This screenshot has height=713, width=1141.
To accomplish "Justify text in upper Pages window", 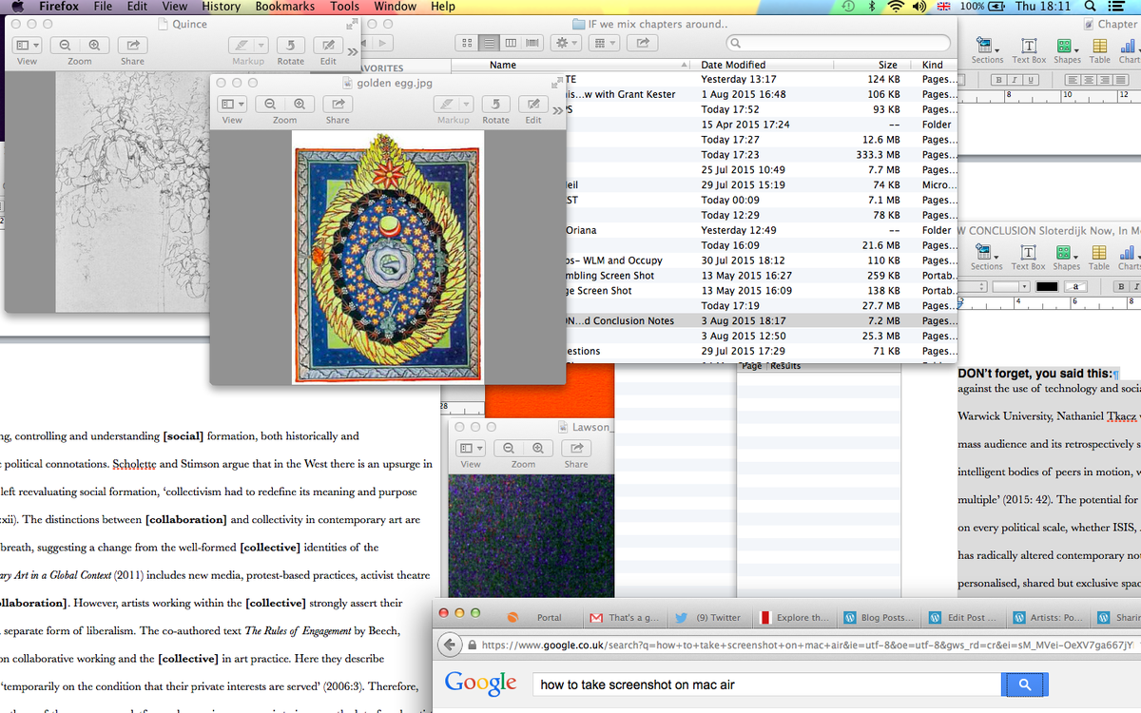I will tap(1123, 82).
